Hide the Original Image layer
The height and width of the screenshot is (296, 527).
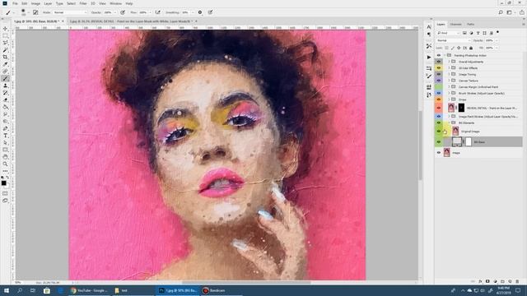pos(438,132)
